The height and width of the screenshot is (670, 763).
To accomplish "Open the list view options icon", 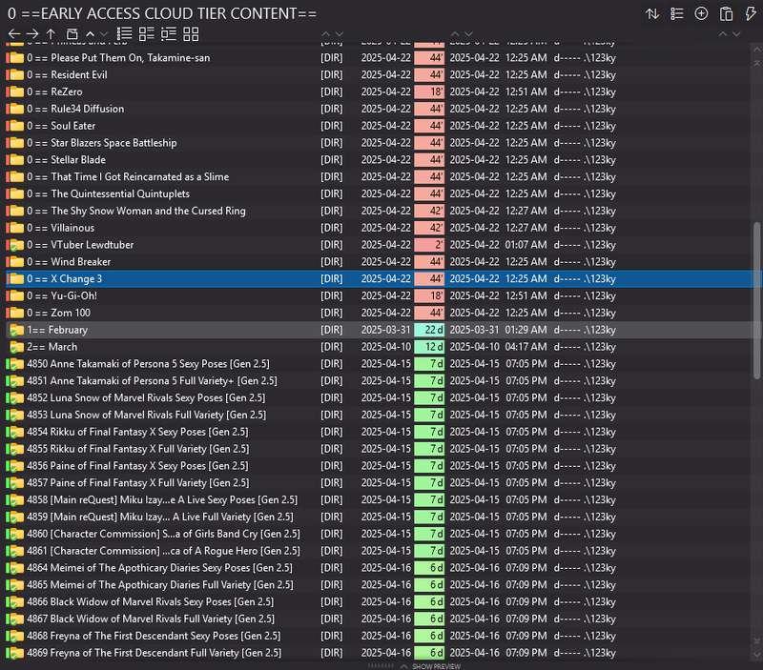I will 676,13.
